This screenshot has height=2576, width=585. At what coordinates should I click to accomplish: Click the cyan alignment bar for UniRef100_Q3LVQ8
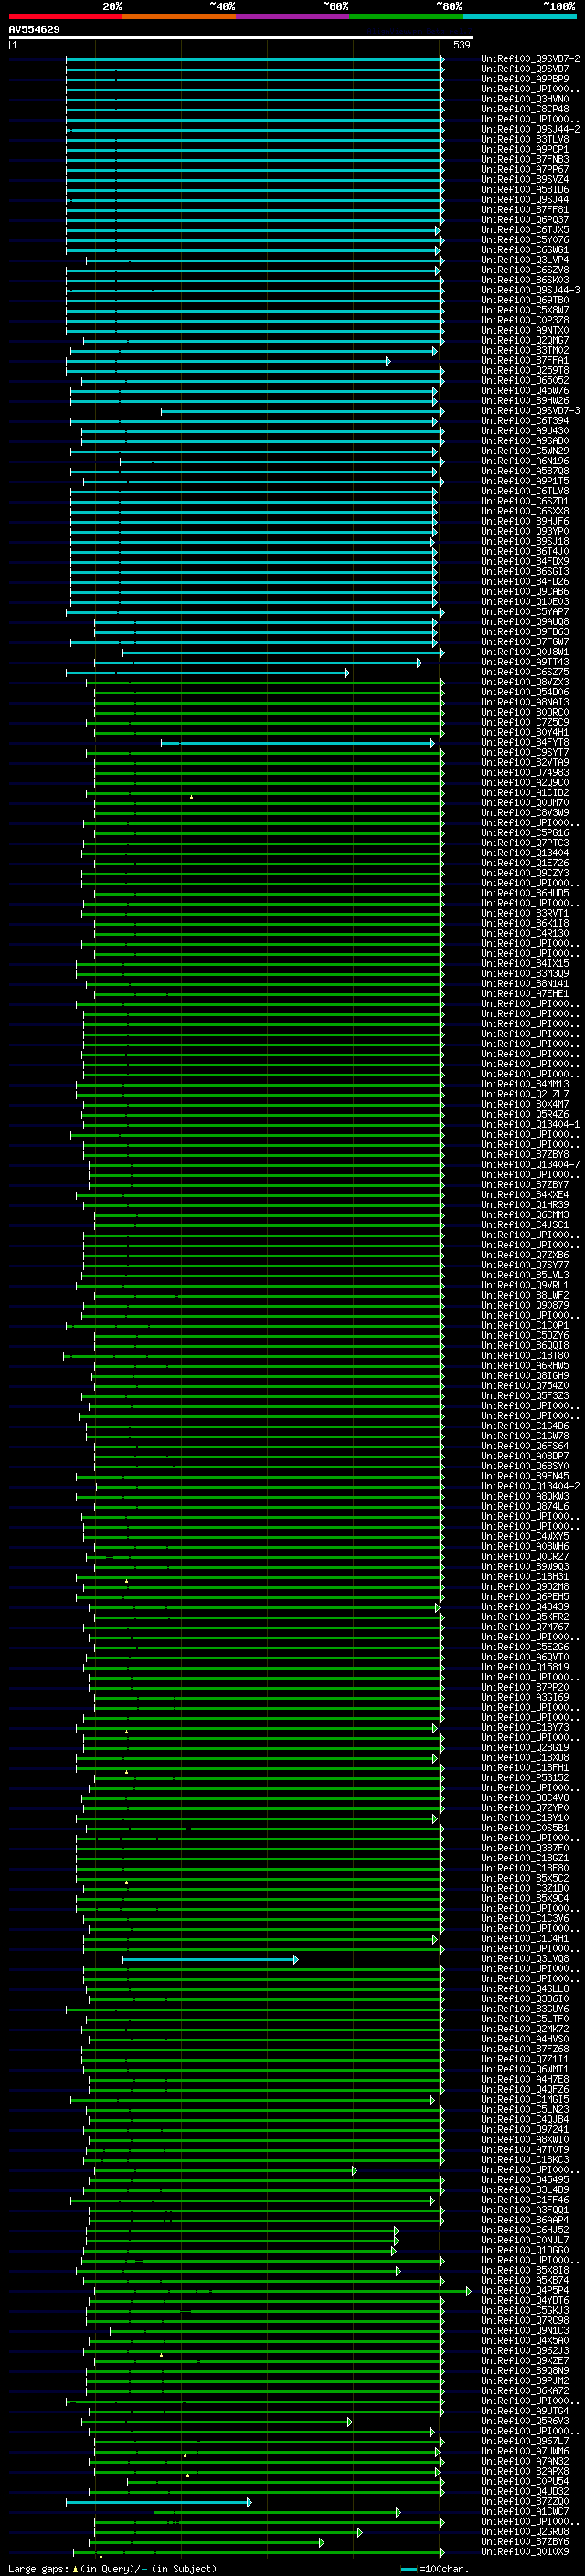click(x=211, y=1959)
